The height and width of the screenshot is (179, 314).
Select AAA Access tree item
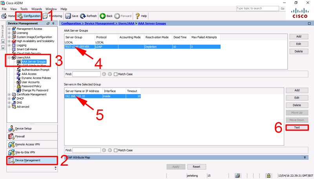(x=29, y=74)
